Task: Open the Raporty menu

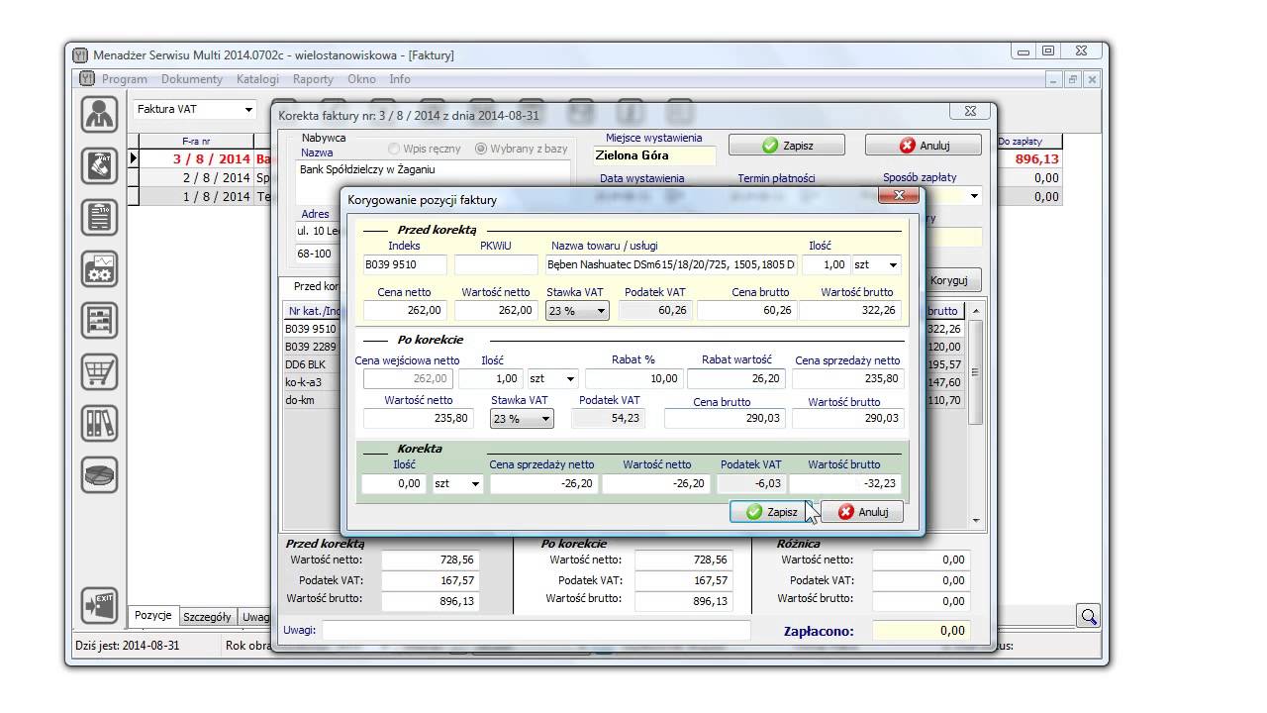Action: [x=313, y=79]
